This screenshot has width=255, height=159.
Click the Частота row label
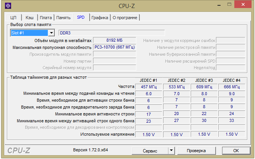point(126,86)
